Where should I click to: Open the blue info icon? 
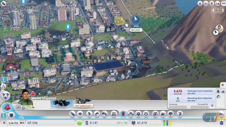23,108
